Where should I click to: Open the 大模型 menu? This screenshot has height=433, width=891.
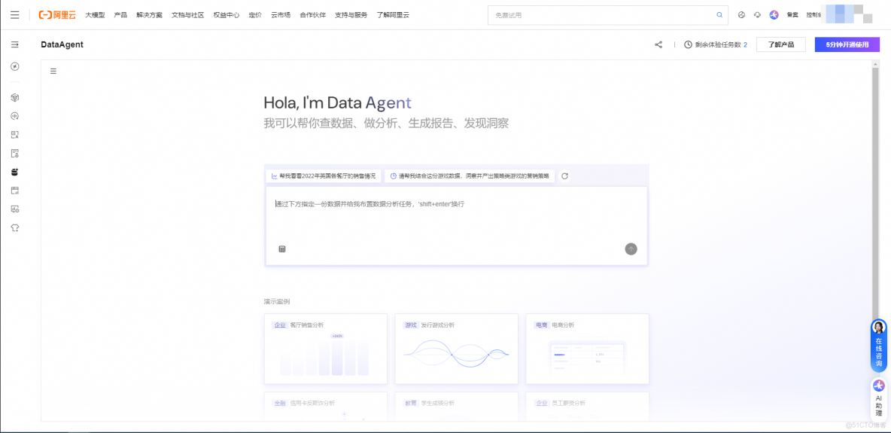95,15
